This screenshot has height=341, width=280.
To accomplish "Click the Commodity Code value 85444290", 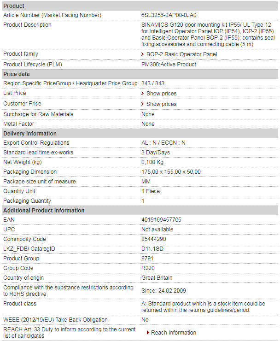I will coord(154,239).
